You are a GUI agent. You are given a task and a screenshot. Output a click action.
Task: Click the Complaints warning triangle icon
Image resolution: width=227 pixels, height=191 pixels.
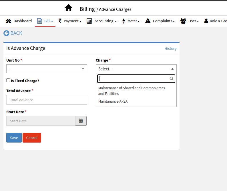click(x=148, y=21)
